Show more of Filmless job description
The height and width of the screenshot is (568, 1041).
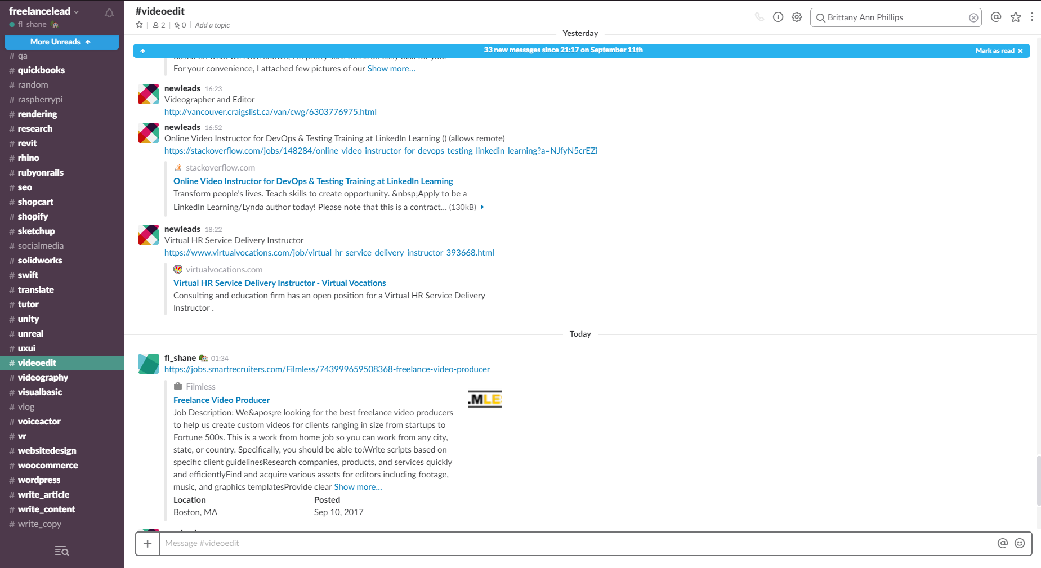[358, 487]
